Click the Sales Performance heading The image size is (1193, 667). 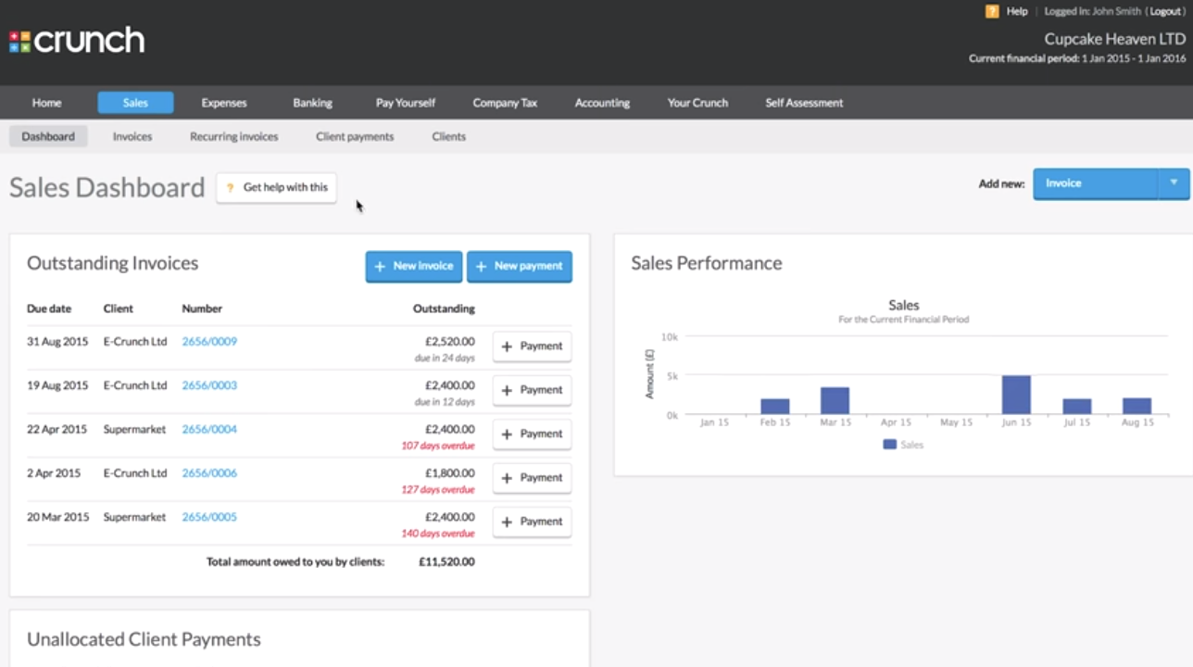[707, 263]
